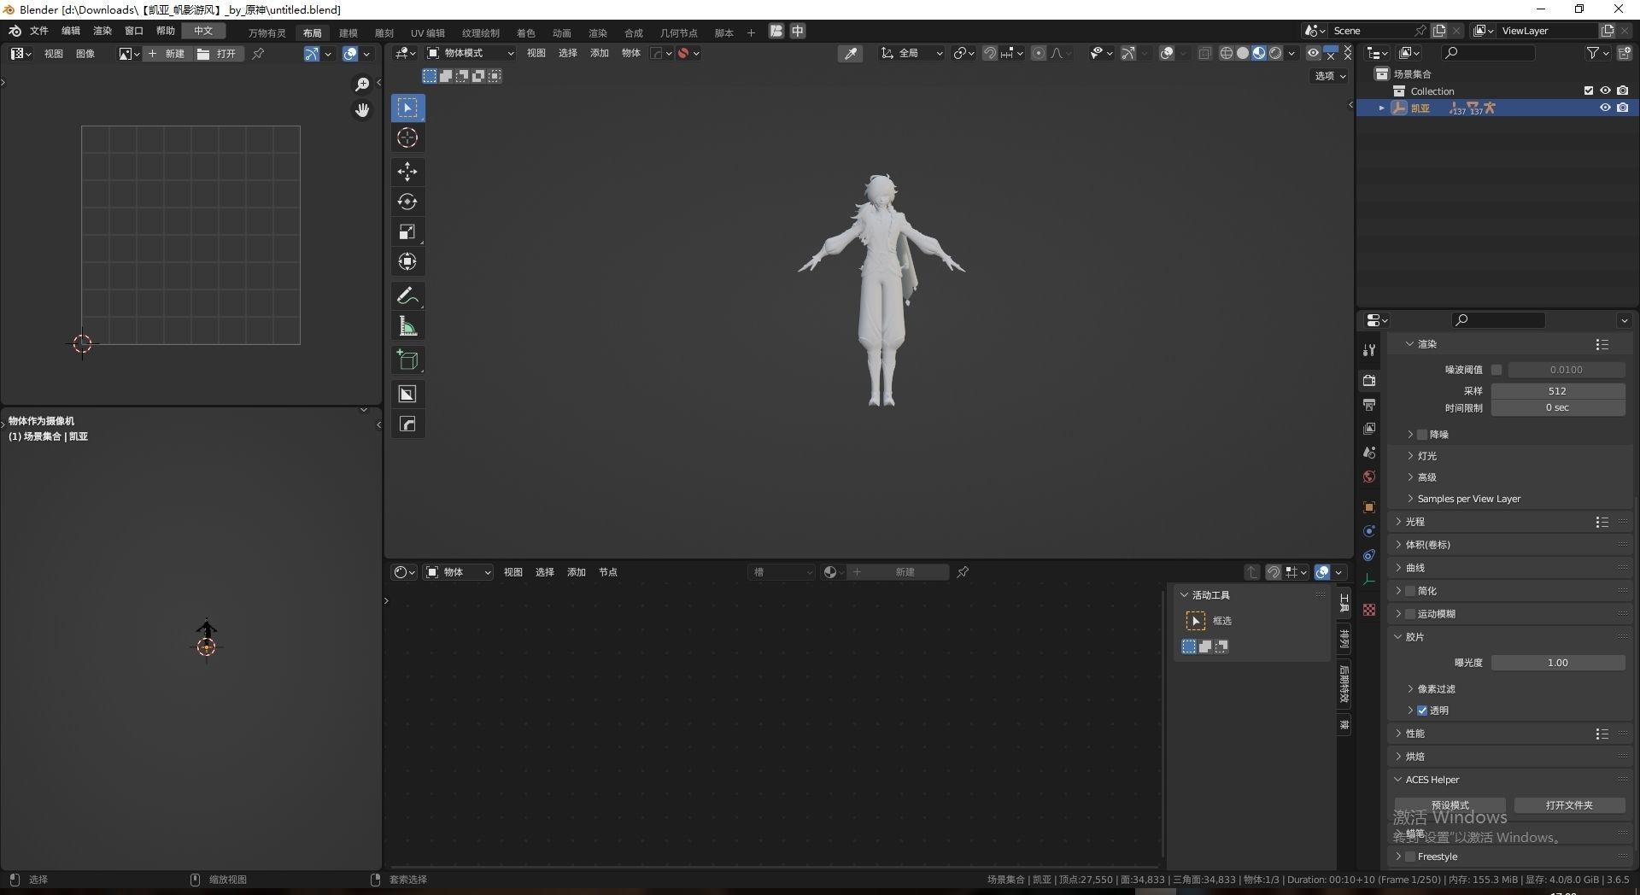Open the 全局 transform orientation dropdown
The height and width of the screenshot is (895, 1640).
click(912, 53)
